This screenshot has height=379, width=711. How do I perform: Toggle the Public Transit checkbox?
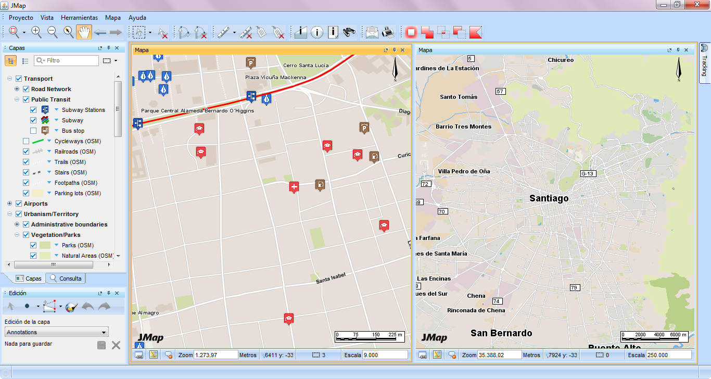(x=26, y=99)
